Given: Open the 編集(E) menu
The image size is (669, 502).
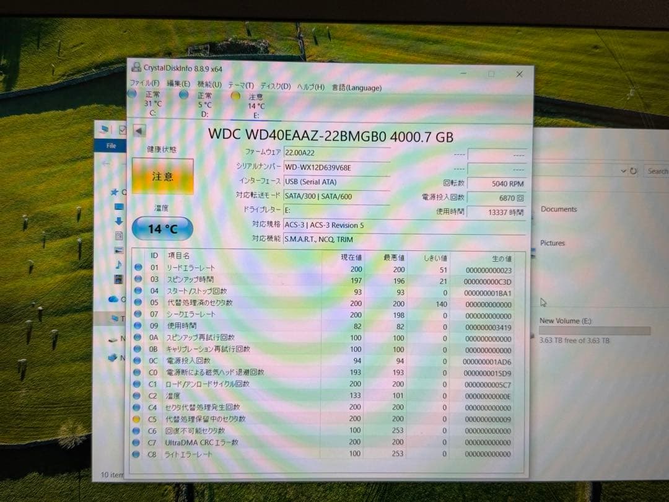Looking at the screenshot, I should (178, 84).
